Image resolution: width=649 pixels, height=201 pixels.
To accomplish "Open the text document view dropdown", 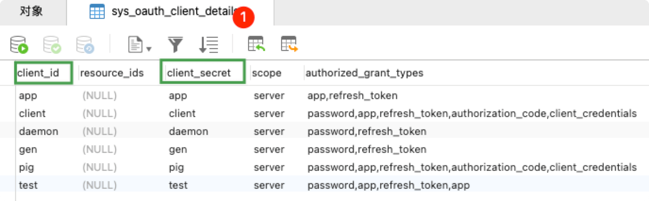I will [x=140, y=44].
